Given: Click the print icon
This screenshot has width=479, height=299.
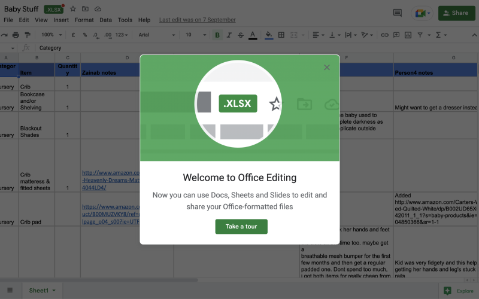Looking at the screenshot, I should [x=16, y=35].
